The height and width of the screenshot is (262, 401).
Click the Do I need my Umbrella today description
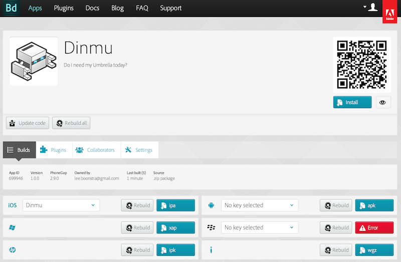tap(95, 65)
